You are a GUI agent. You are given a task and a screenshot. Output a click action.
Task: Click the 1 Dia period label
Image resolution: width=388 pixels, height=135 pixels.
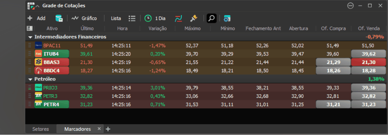tap(160, 18)
